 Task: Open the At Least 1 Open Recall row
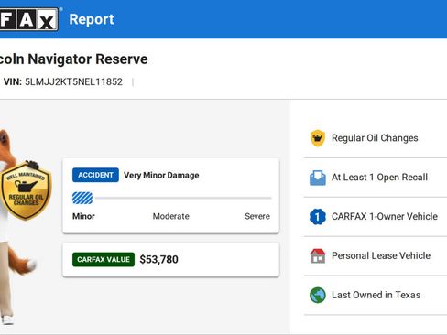point(376,178)
